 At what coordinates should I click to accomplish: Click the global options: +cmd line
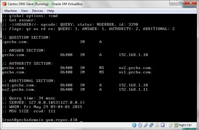(x=30, y=16)
